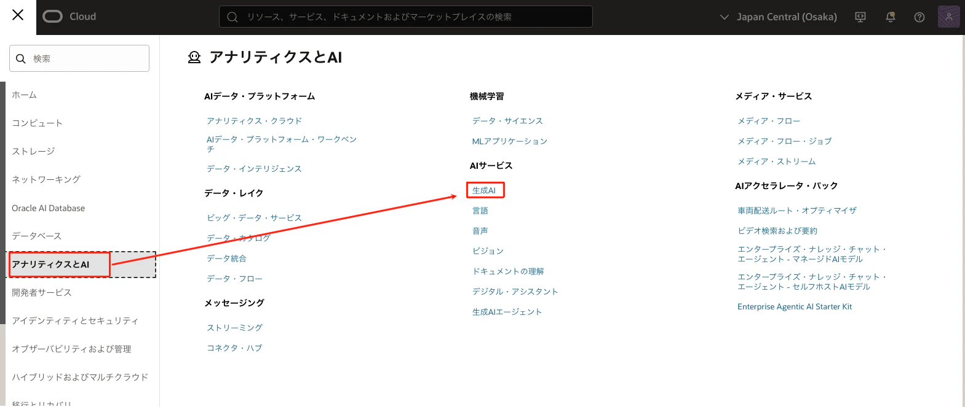Open AIデータ・プラットフォーム・ワークベンチ link
The height and width of the screenshot is (407, 965).
282,144
